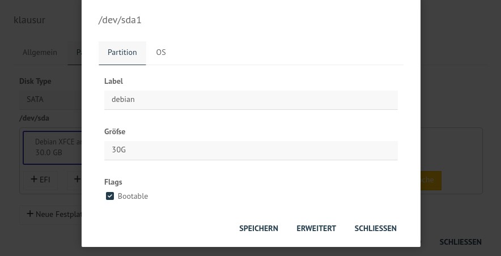Select the partially hidden tab beside Allgemein
Image resolution: width=501 pixels, height=256 pixels.
(75, 53)
